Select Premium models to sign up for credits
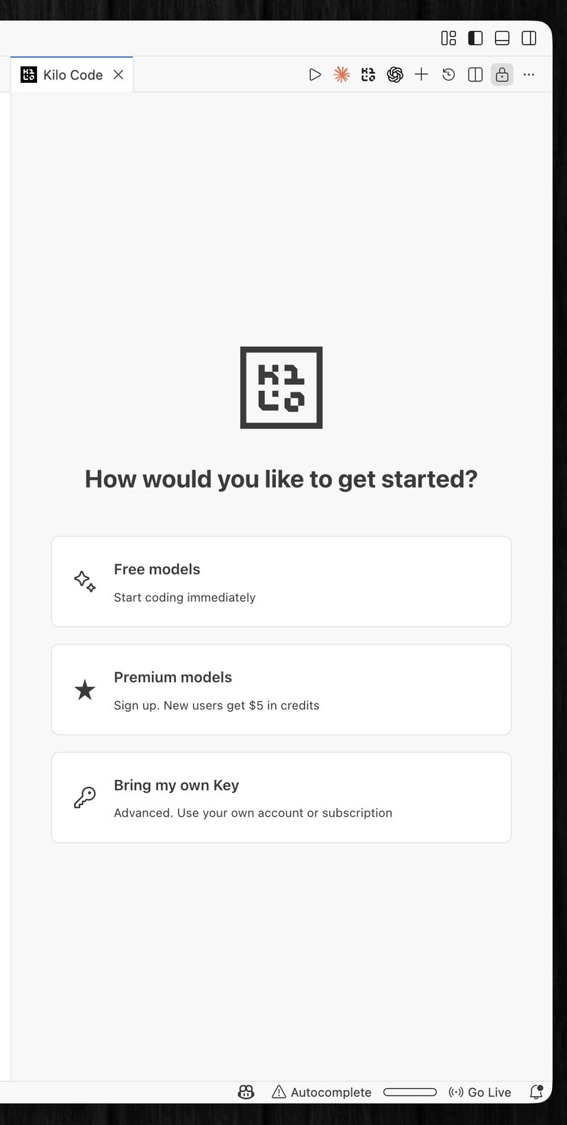This screenshot has height=1125, width=567. (x=281, y=689)
